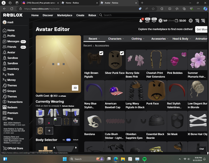Uncheck the High Brown Pigtails checkbox

pos(101,53)
